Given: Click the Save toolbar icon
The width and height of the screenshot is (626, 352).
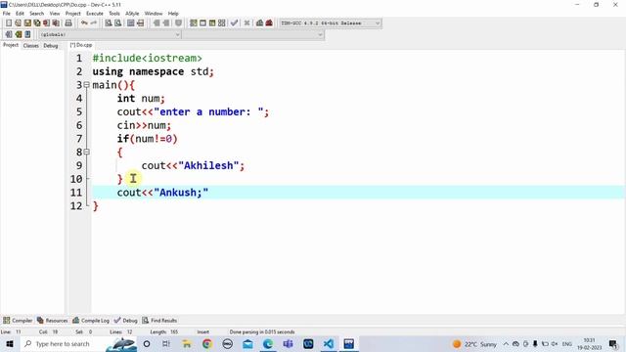Looking at the screenshot, I should 27,23.
